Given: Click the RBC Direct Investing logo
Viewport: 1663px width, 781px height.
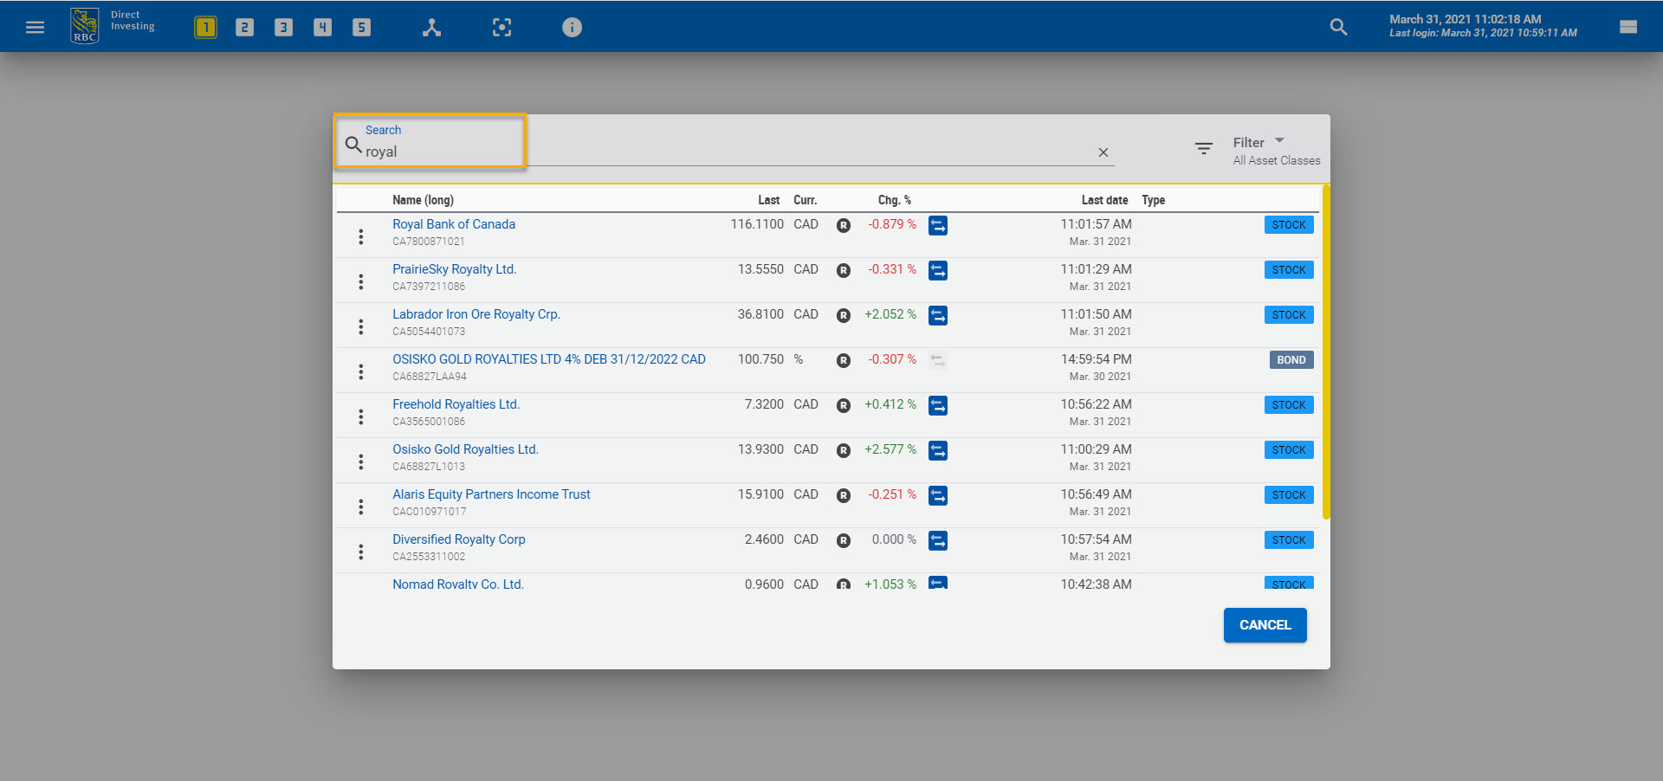Looking at the screenshot, I should (84, 24).
